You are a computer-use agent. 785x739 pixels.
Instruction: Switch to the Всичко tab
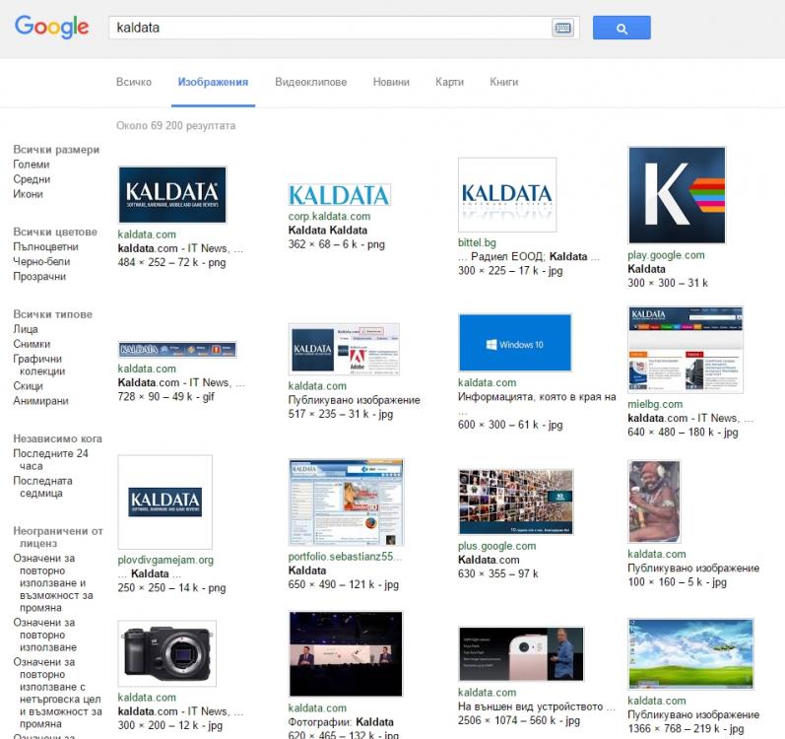[x=134, y=82]
